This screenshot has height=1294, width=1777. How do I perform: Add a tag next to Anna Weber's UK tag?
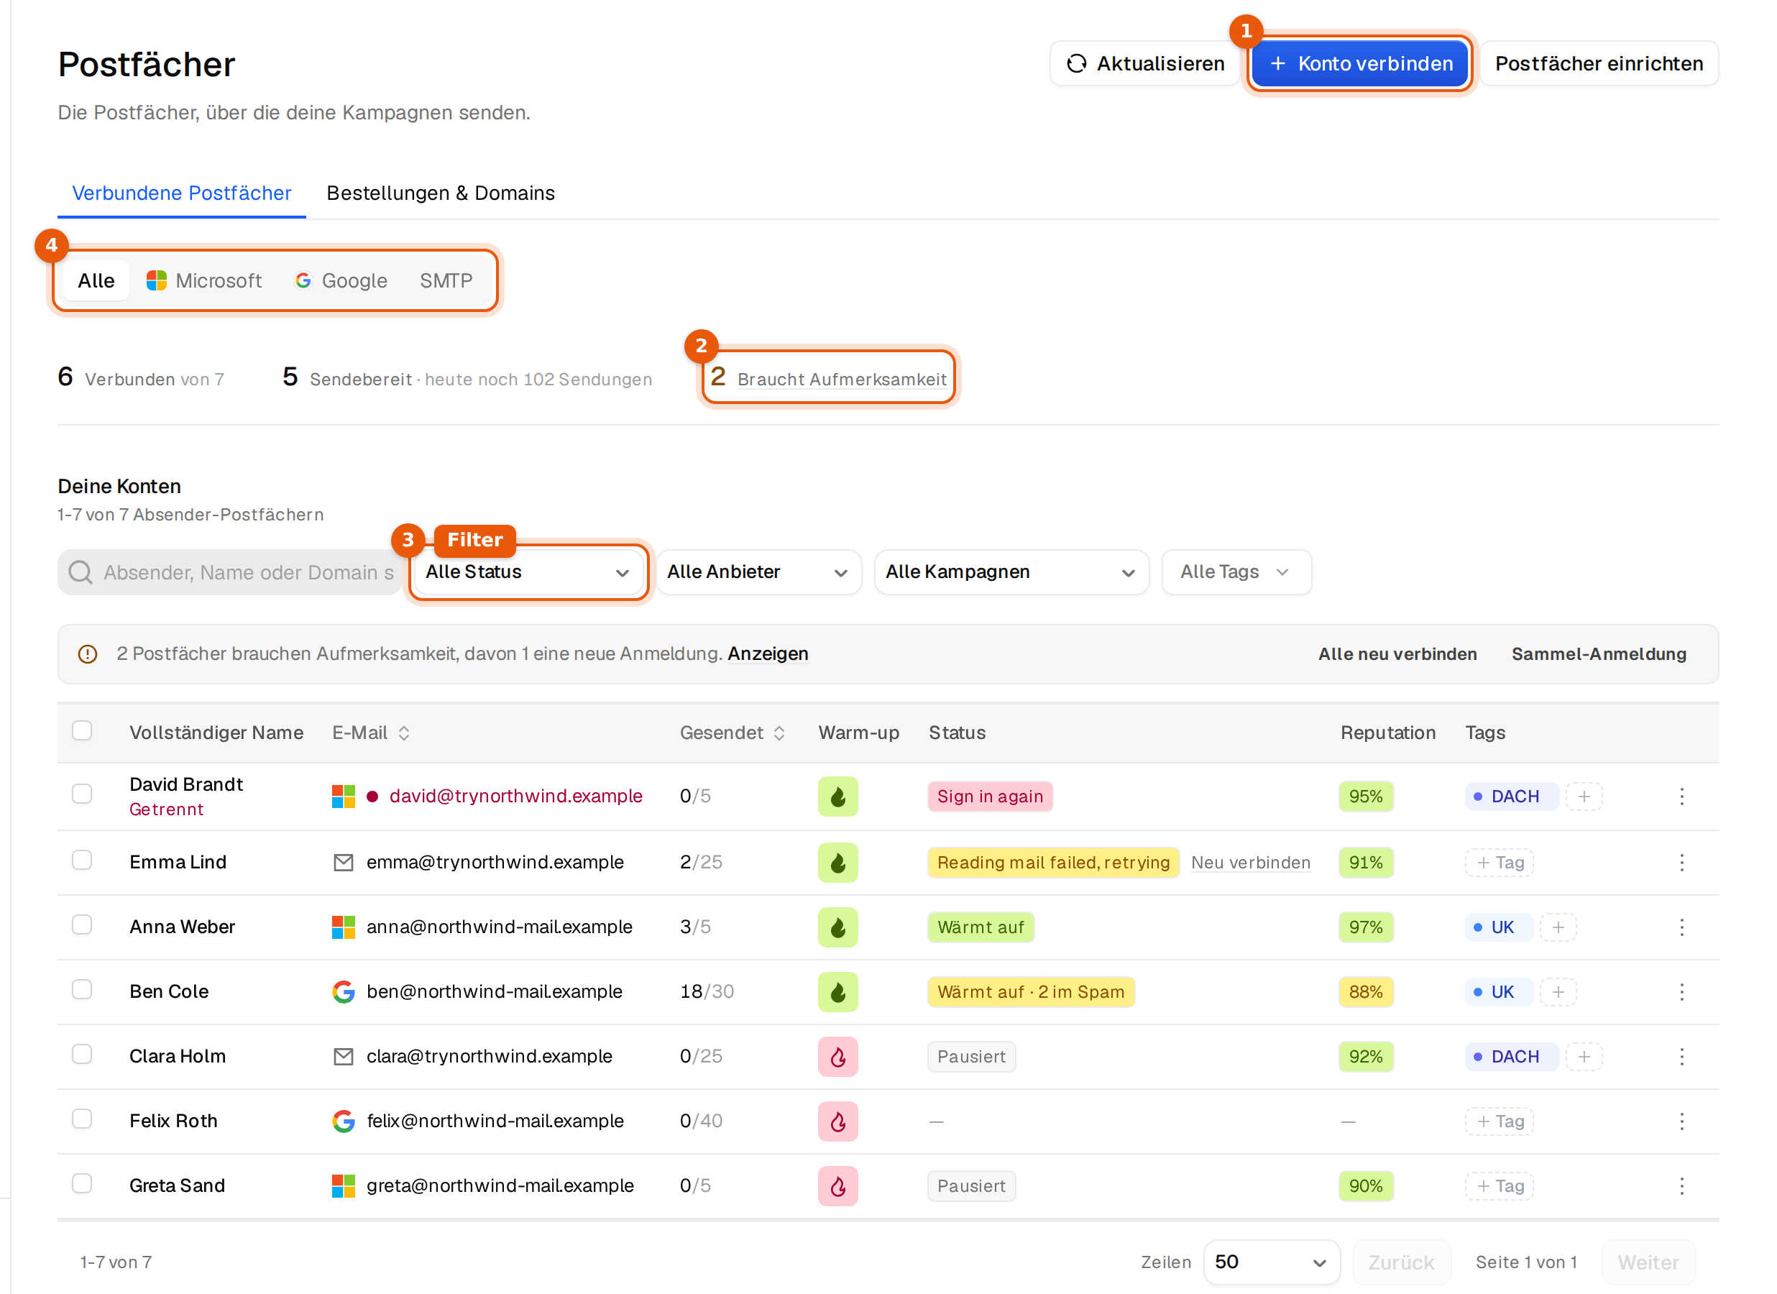pyautogui.click(x=1558, y=927)
